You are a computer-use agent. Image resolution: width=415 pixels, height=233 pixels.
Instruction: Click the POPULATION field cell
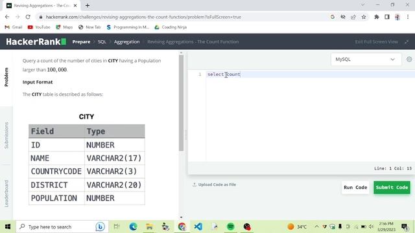56,198
